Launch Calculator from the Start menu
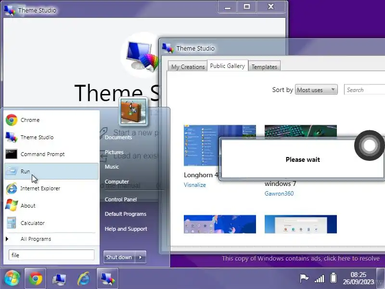The image size is (385, 289). 51,223
